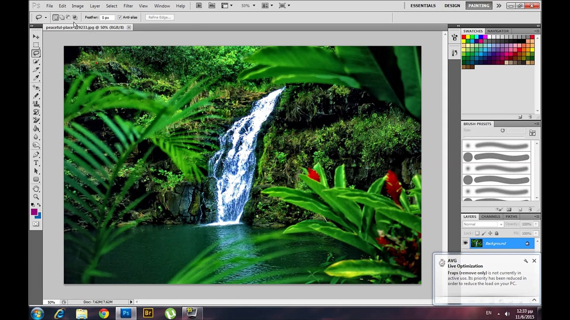Viewport: 570px width, 320px height.
Task: Toggle Lock position for the layer
Action: [x=490, y=233]
